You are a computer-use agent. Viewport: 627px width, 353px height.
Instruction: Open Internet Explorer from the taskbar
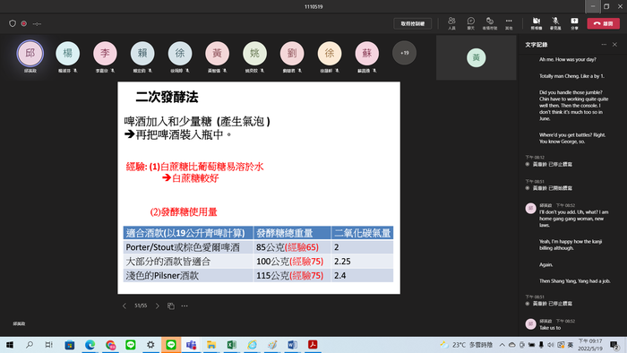252,345
